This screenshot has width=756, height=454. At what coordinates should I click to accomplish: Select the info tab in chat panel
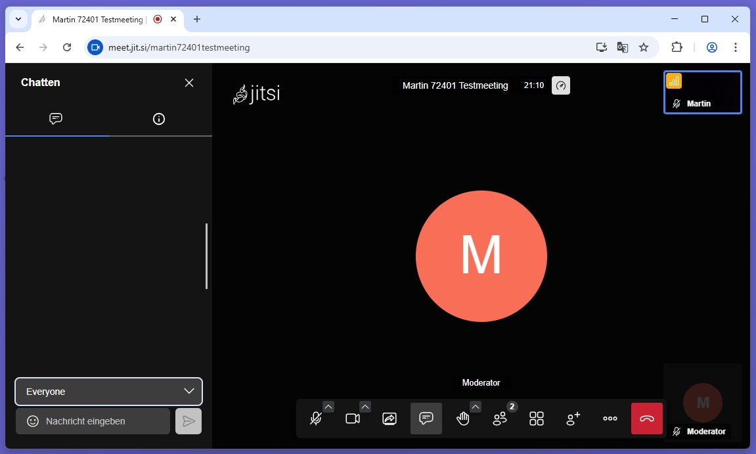159,119
